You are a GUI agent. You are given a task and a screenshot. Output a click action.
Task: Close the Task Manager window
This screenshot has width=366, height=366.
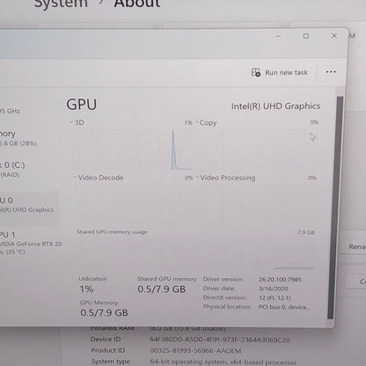click(x=334, y=36)
